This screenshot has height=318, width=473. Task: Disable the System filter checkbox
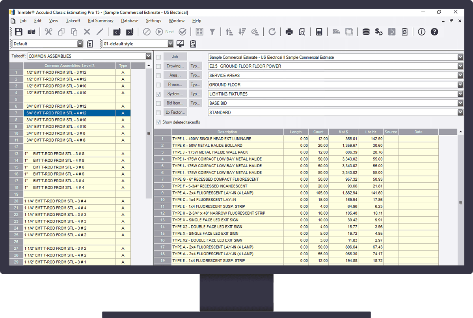(x=158, y=94)
